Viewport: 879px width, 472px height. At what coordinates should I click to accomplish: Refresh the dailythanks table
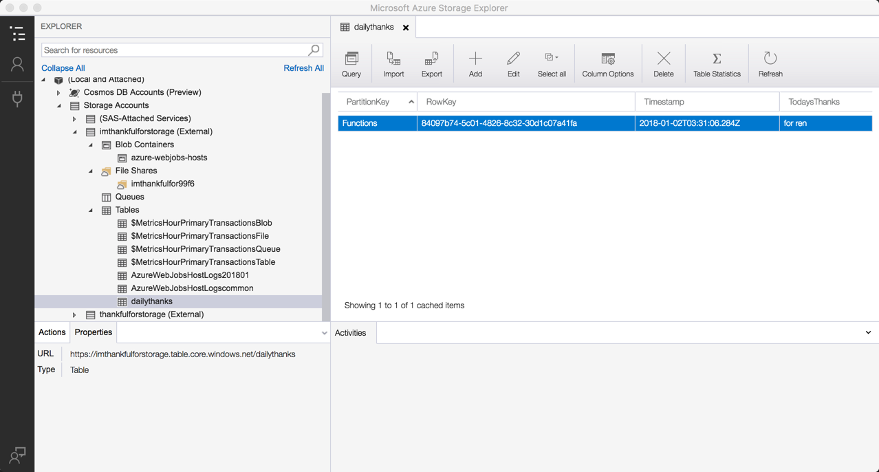coord(770,64)
